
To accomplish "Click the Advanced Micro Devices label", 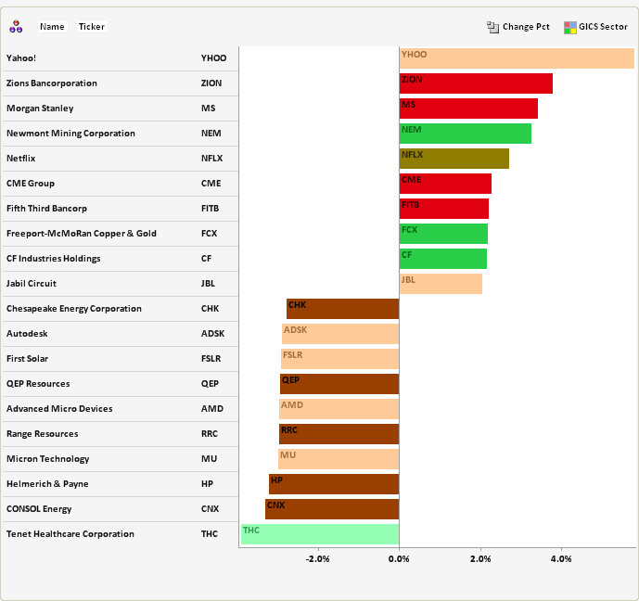I will tap(59, 409).
